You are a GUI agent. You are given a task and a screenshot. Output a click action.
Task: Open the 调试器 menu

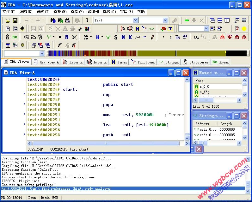[93, 12]
